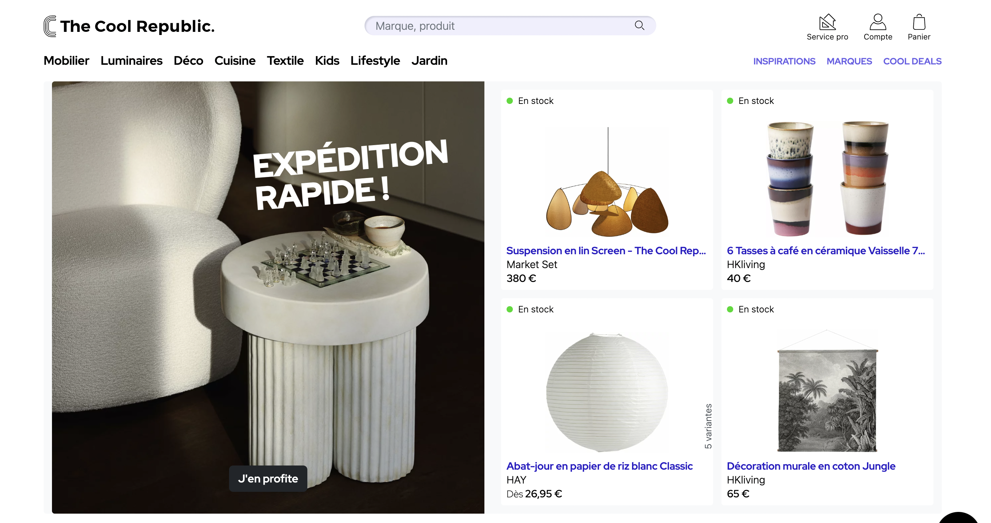Go to INSPIRATIONS link
991x523 pixels.
click(x=784, y=61)
